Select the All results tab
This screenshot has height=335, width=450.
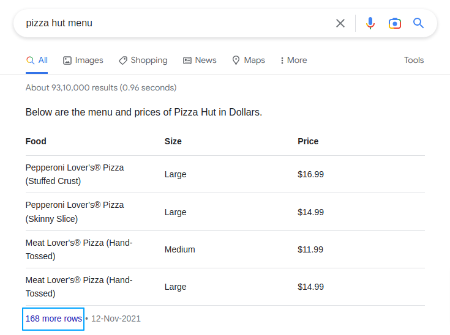click(x=37, y=60)
